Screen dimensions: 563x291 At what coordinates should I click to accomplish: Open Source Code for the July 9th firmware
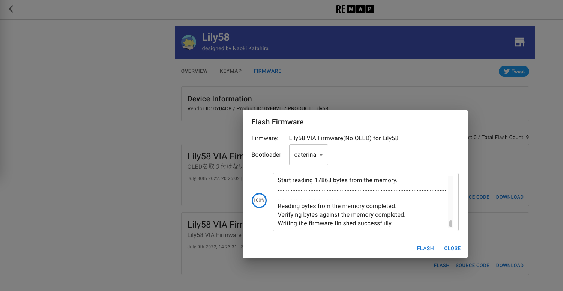click(x=472, y=265)
